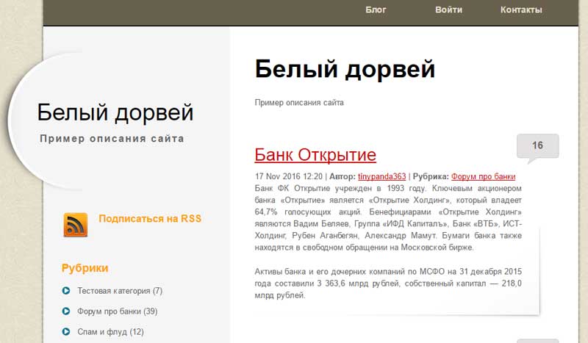
Task: Select Тестовая категория (7) in sidebar
Action: 120,291
